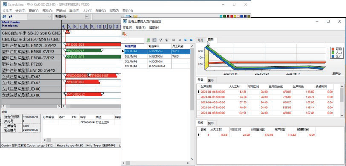This screenshot has height=166, width=346.
Task: Select the row with INJECTION and WI01
Action: (x=157, y=51)
